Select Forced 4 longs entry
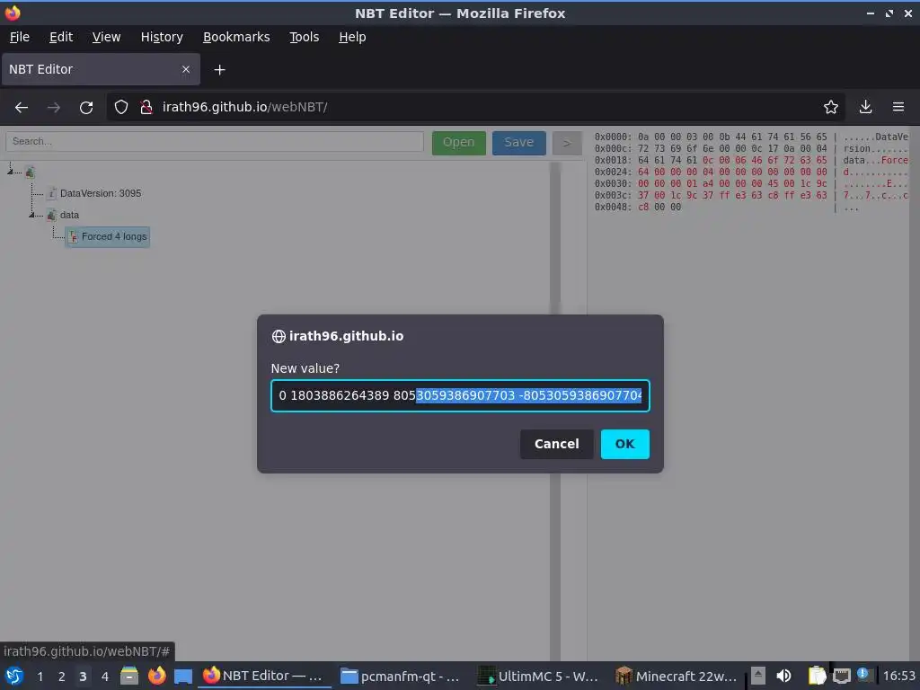The width and height of the screenshot is (920, 690). tap(114, 236)
